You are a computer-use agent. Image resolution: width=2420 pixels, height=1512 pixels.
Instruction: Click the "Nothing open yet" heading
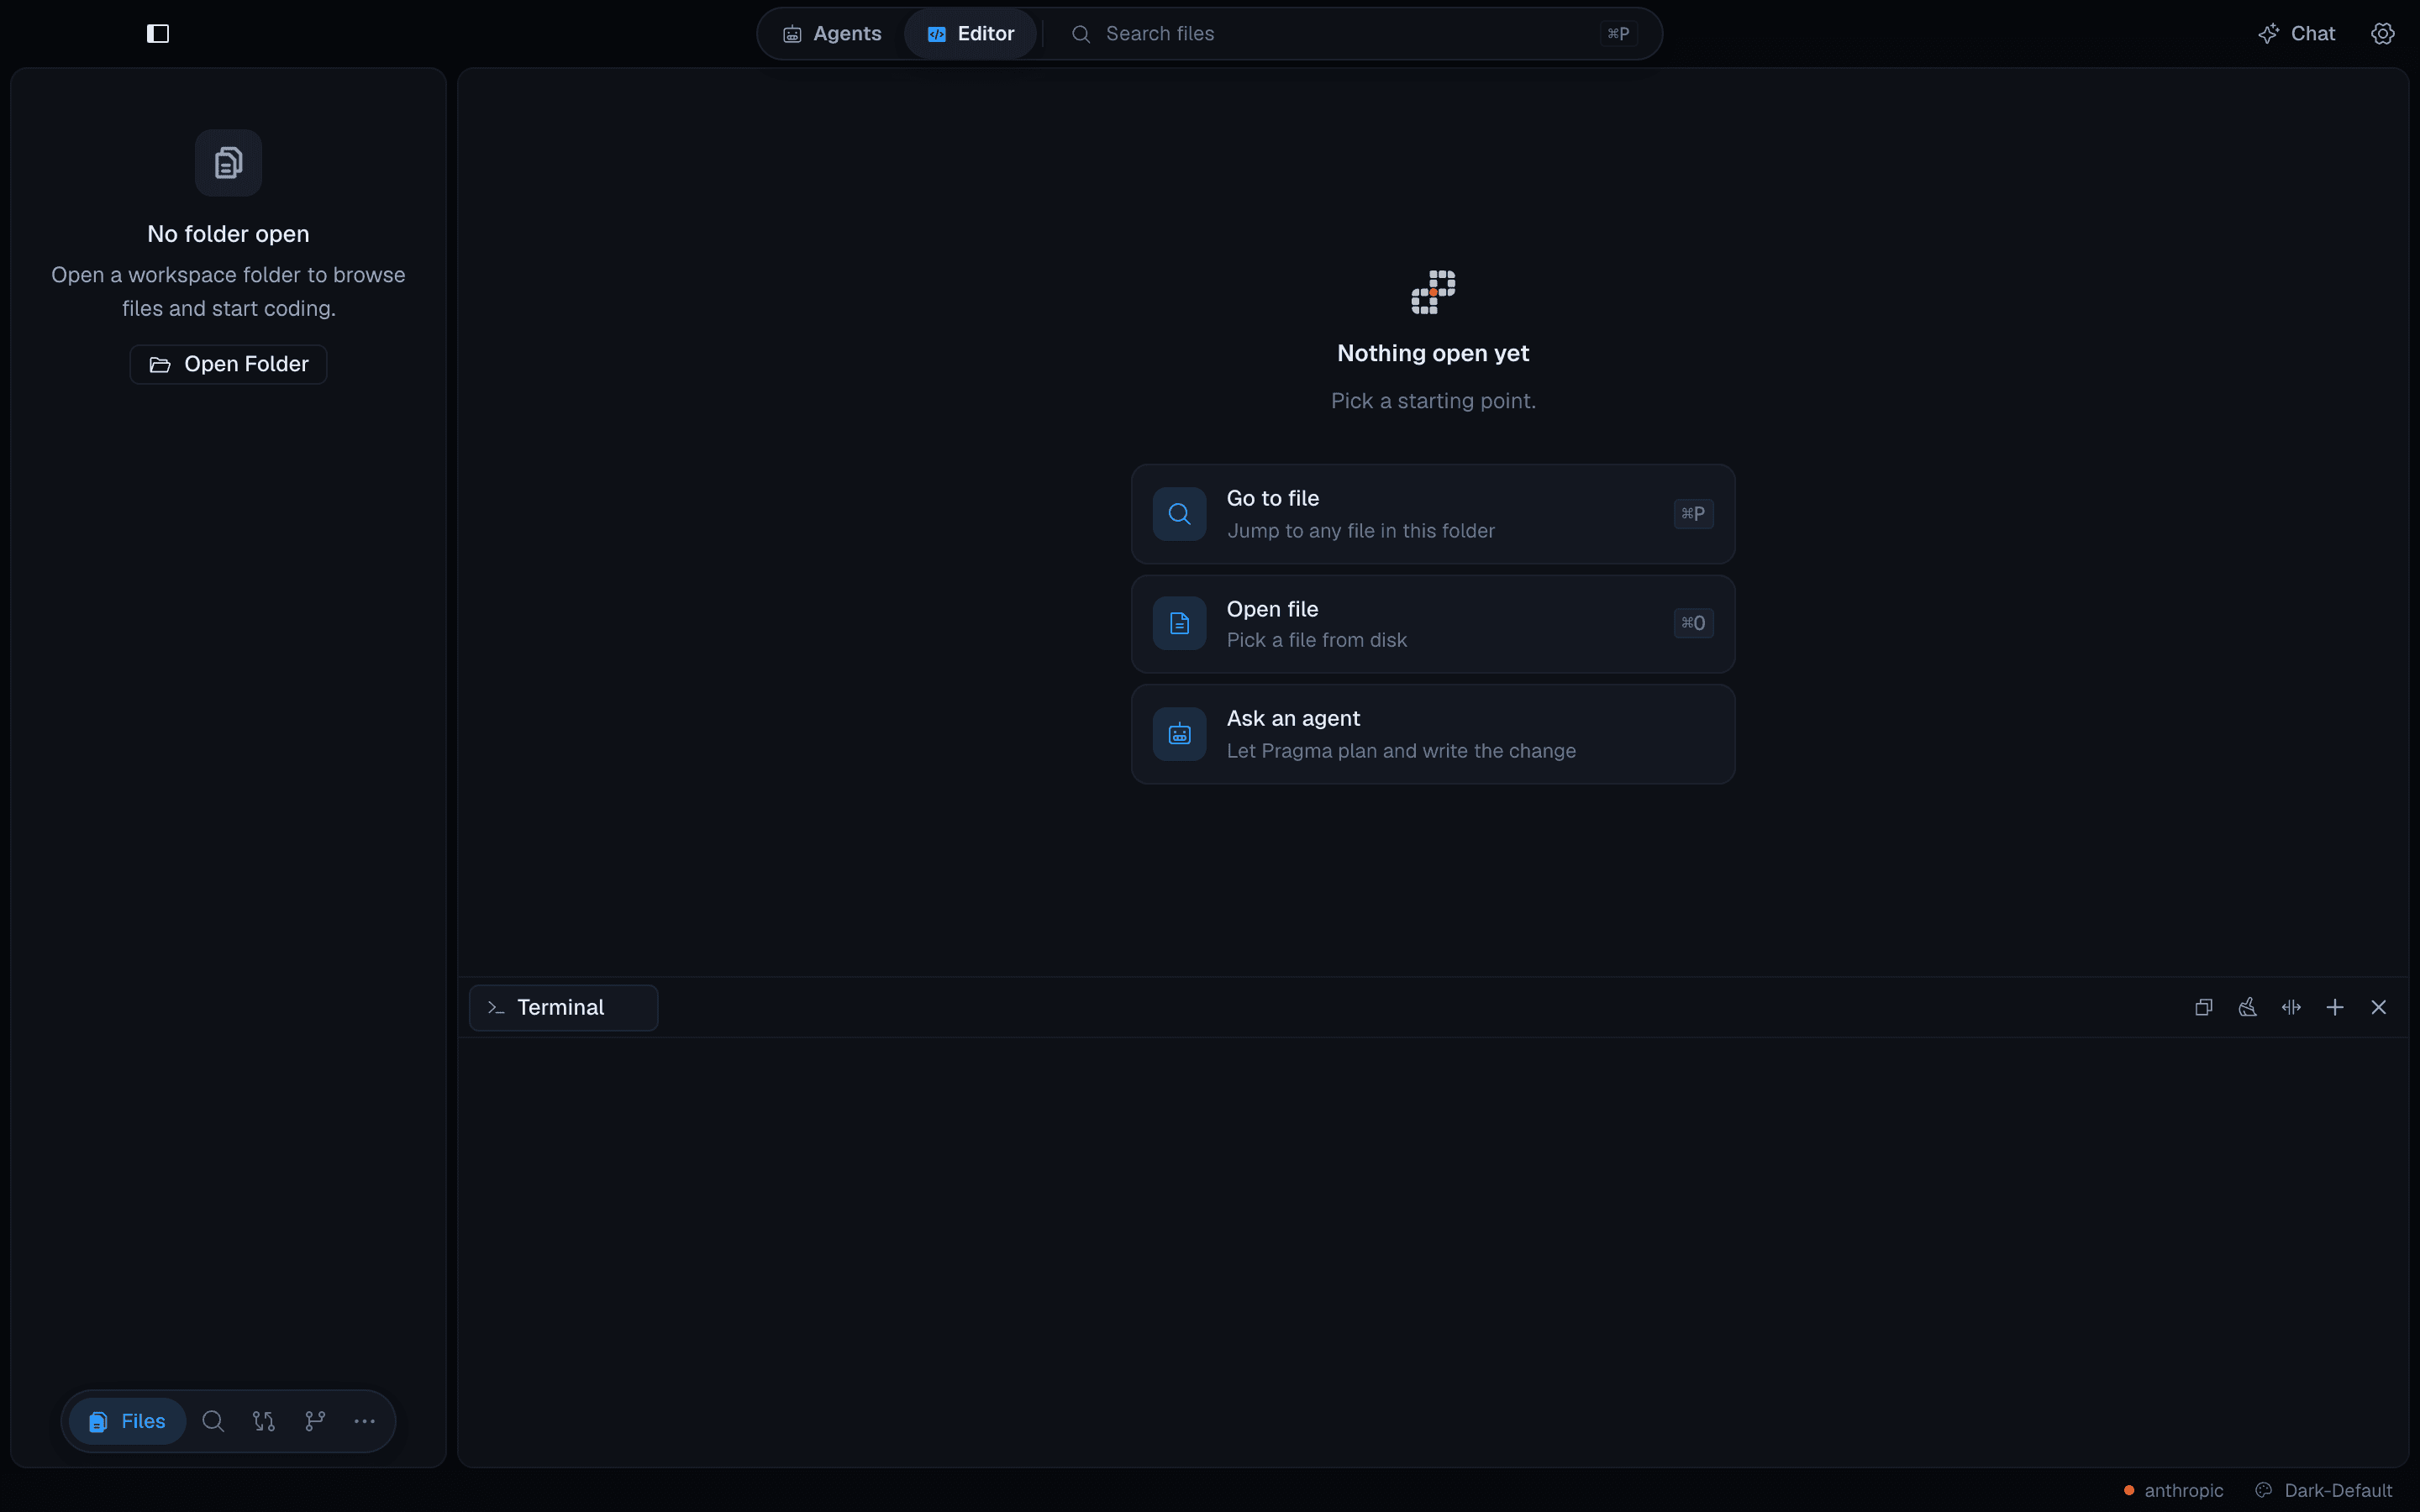pos(1433,353)
